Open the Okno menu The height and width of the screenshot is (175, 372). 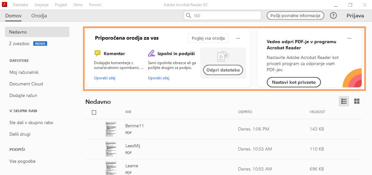pyautogui.click(x=78, y=5)
